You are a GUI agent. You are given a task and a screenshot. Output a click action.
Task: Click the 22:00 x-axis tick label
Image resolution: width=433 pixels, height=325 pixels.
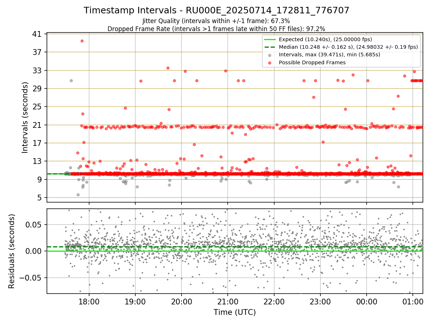(x=274, y=302)
